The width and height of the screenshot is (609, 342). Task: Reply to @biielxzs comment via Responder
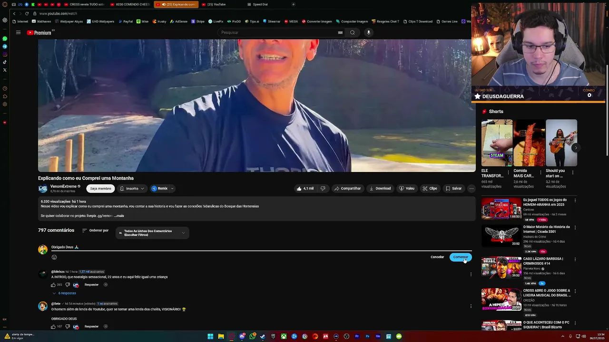click(91, 285)
